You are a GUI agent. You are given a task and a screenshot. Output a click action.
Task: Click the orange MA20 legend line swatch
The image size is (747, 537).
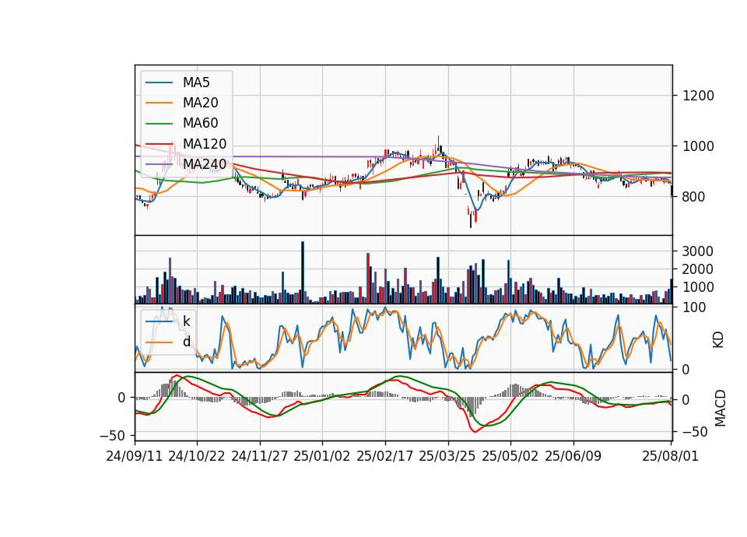[x=159, y=104]
